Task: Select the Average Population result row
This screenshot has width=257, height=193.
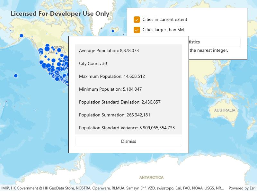Action: click(128, 51)
